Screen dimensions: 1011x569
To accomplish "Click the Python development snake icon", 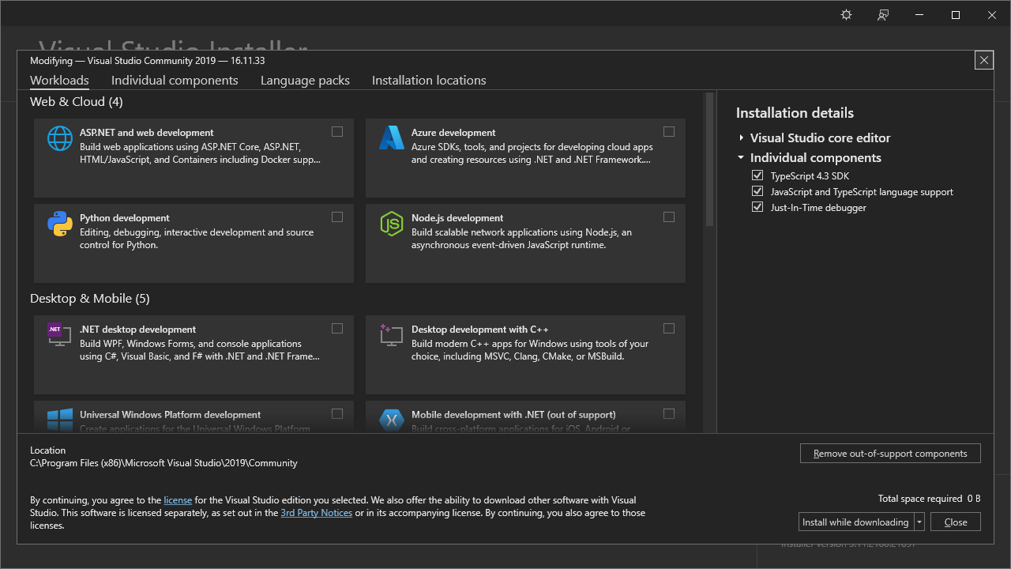I will 60,224.
